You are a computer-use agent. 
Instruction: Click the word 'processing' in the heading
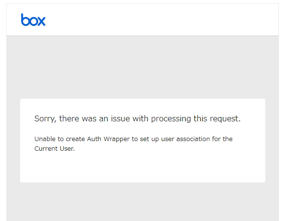pyautogui.click(x=171, y=118)
